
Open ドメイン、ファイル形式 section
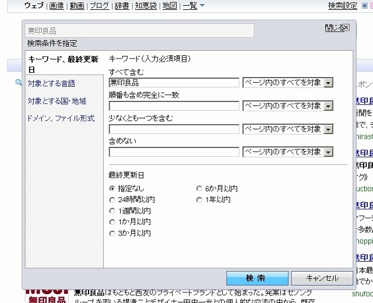61,118
